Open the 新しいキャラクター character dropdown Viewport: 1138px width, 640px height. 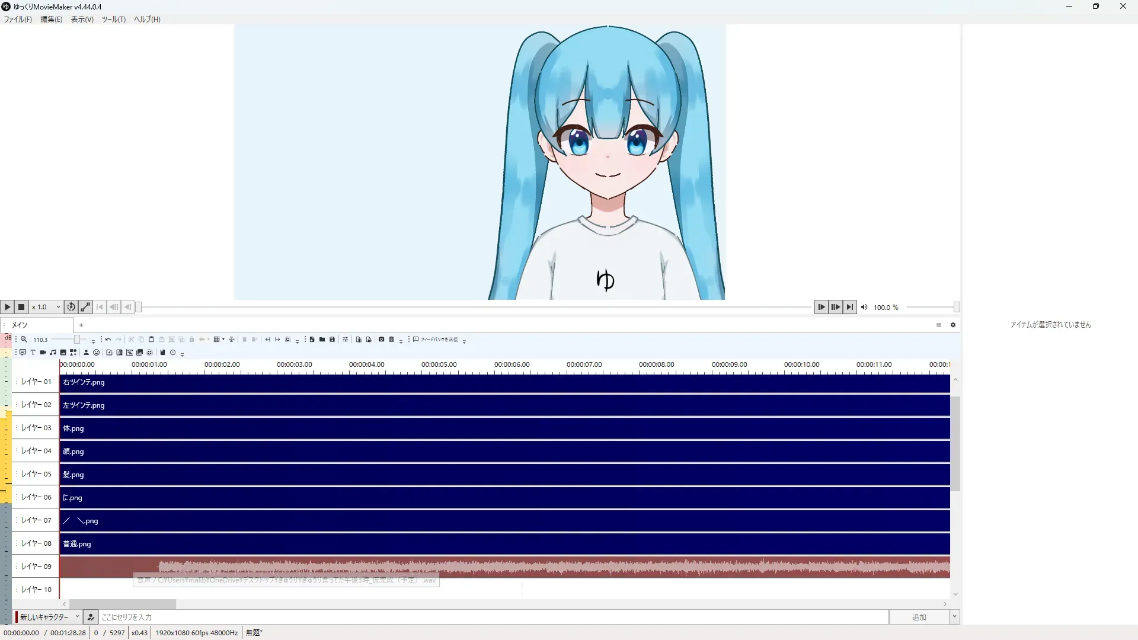[x=49, y=617]
